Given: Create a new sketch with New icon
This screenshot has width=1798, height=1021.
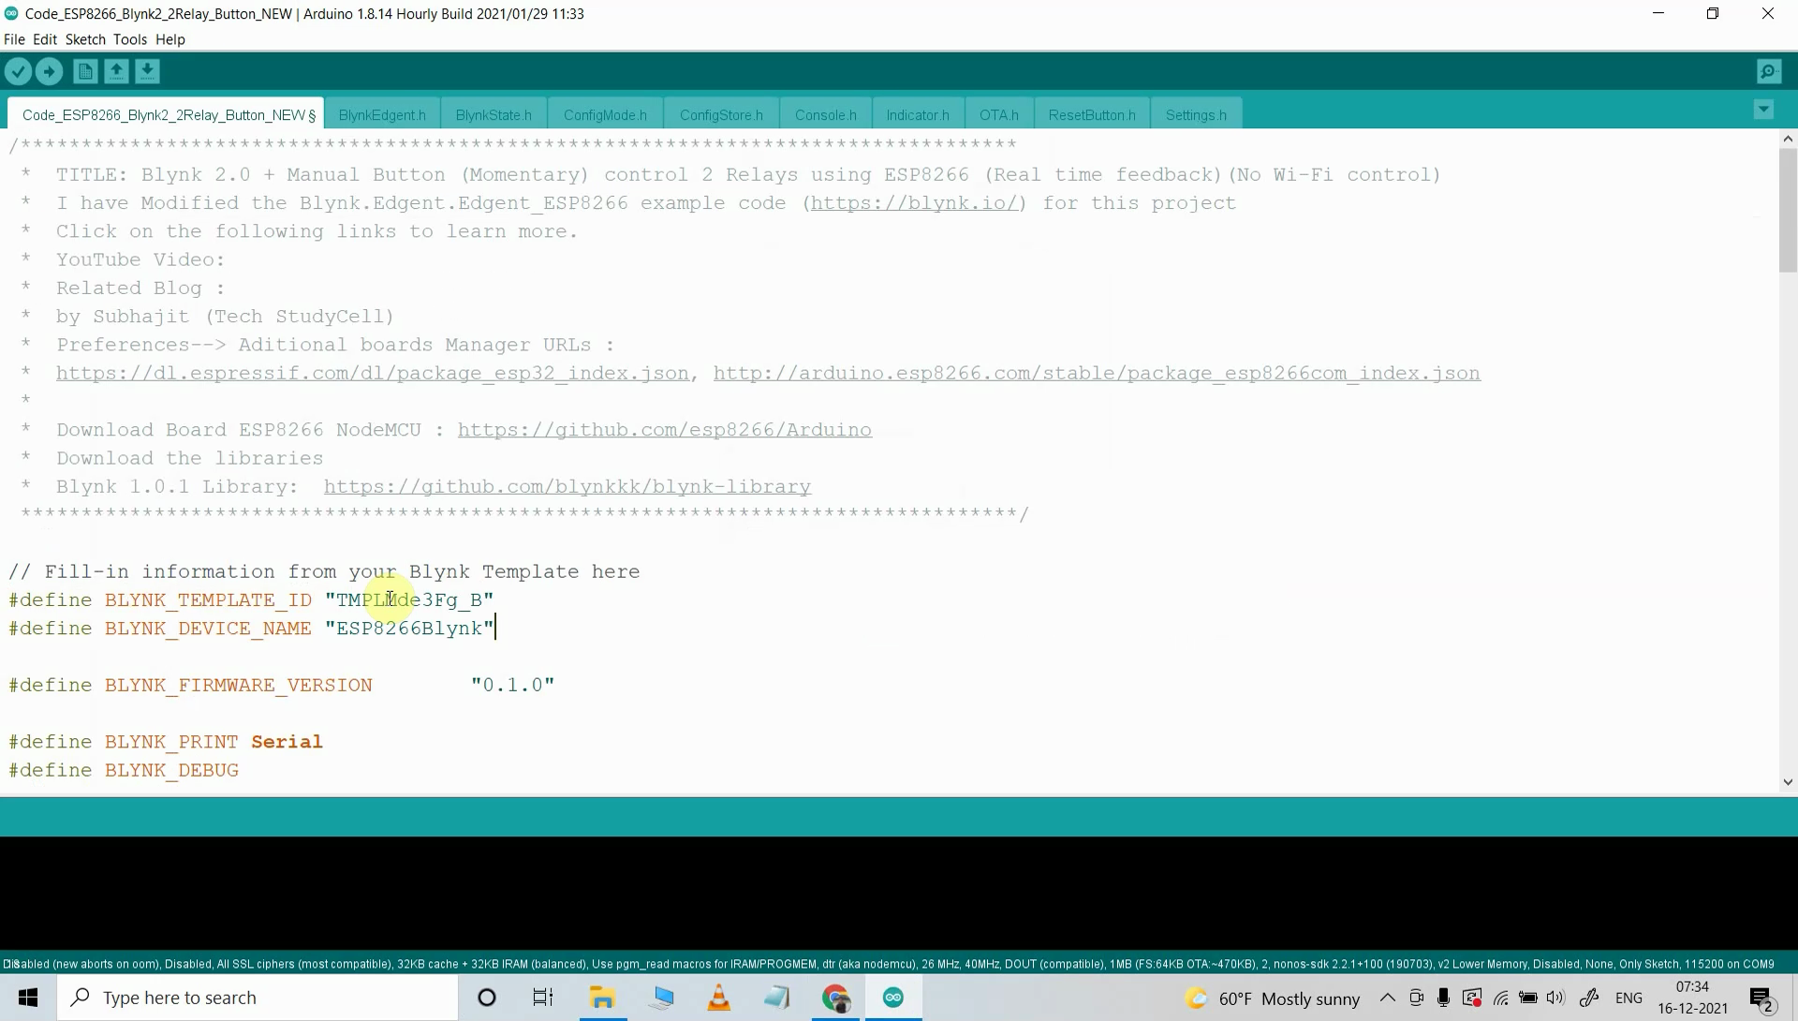Looking at the screenshot, I should click(x=85, y=71).
